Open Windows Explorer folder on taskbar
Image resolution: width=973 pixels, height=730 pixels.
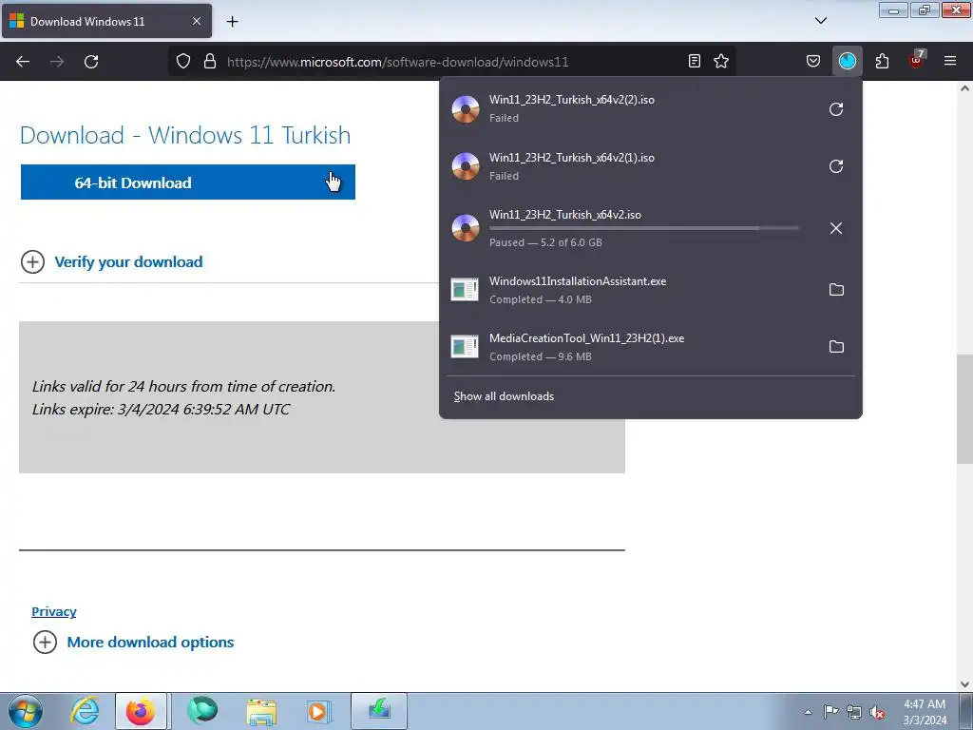click(x=261, y=711)
